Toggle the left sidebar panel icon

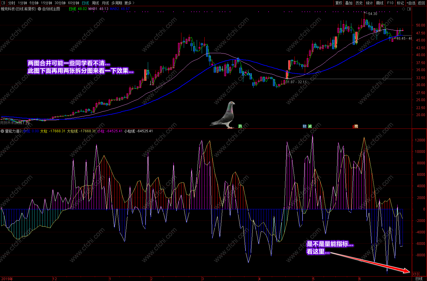3,3
